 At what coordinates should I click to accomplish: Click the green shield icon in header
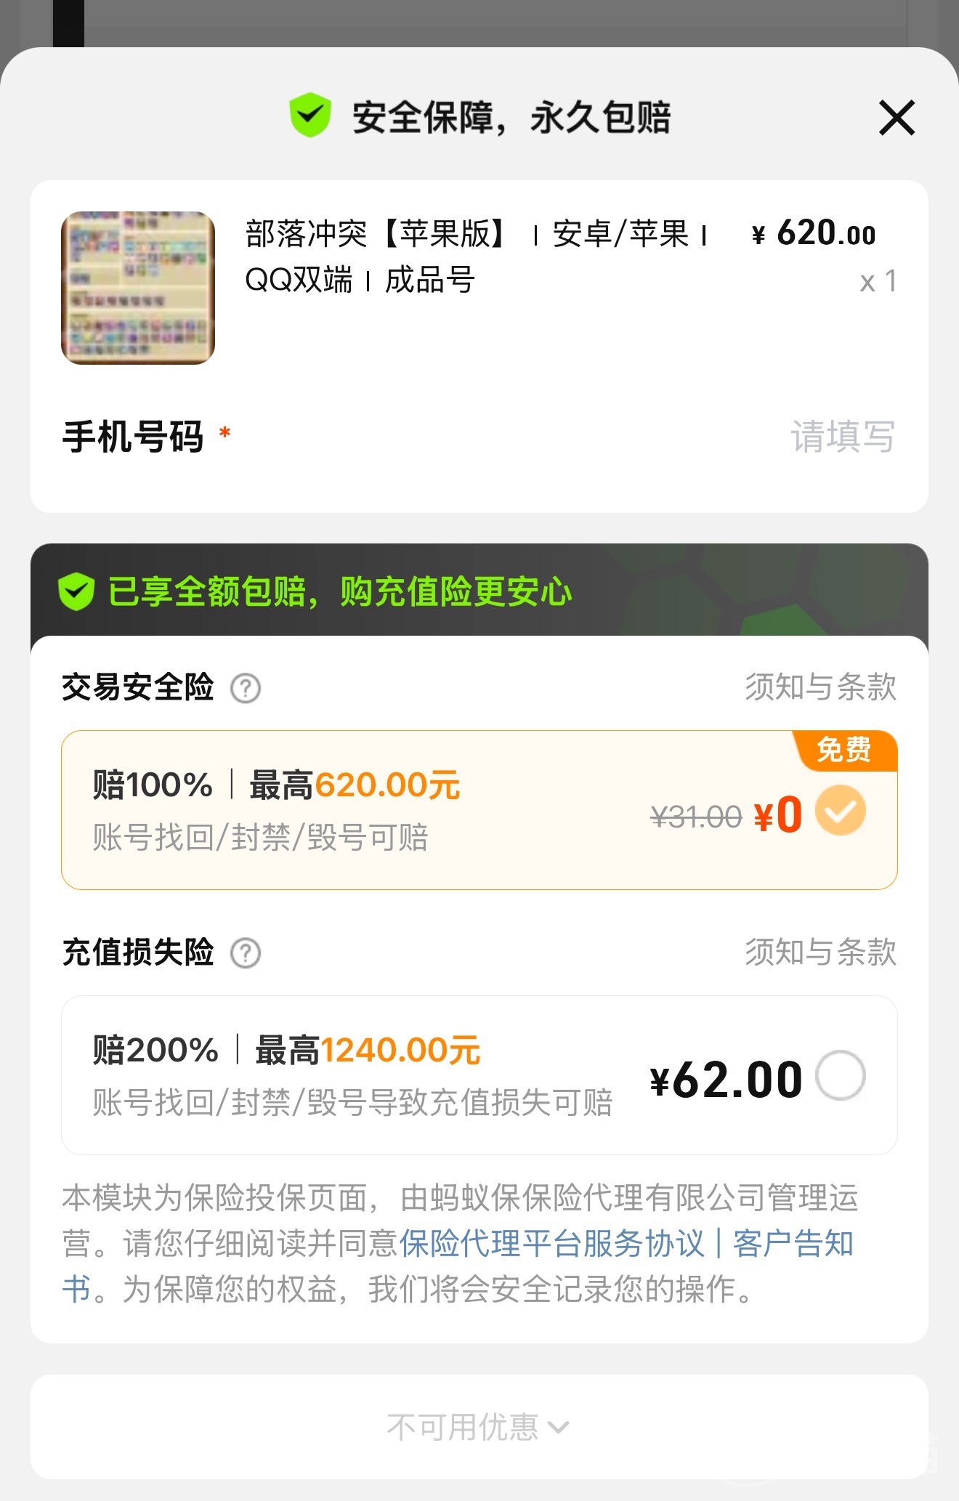[310, 116]
